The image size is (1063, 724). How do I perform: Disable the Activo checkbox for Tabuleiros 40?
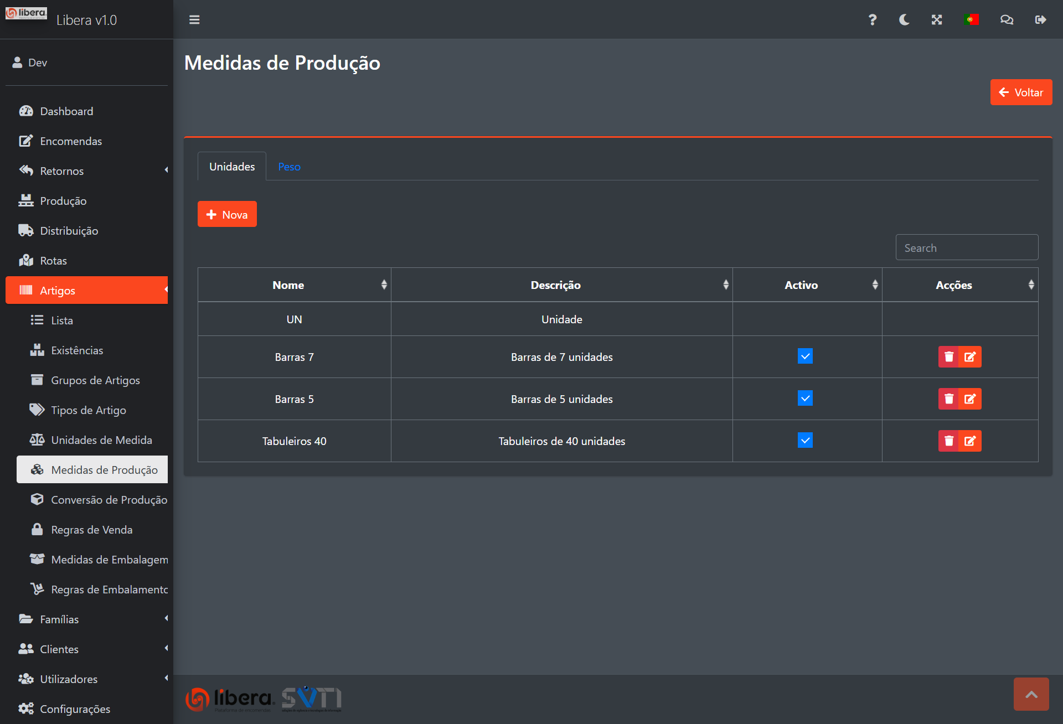805,441
